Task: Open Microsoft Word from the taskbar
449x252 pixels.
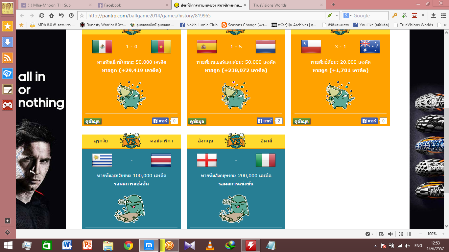Action: 67,245
